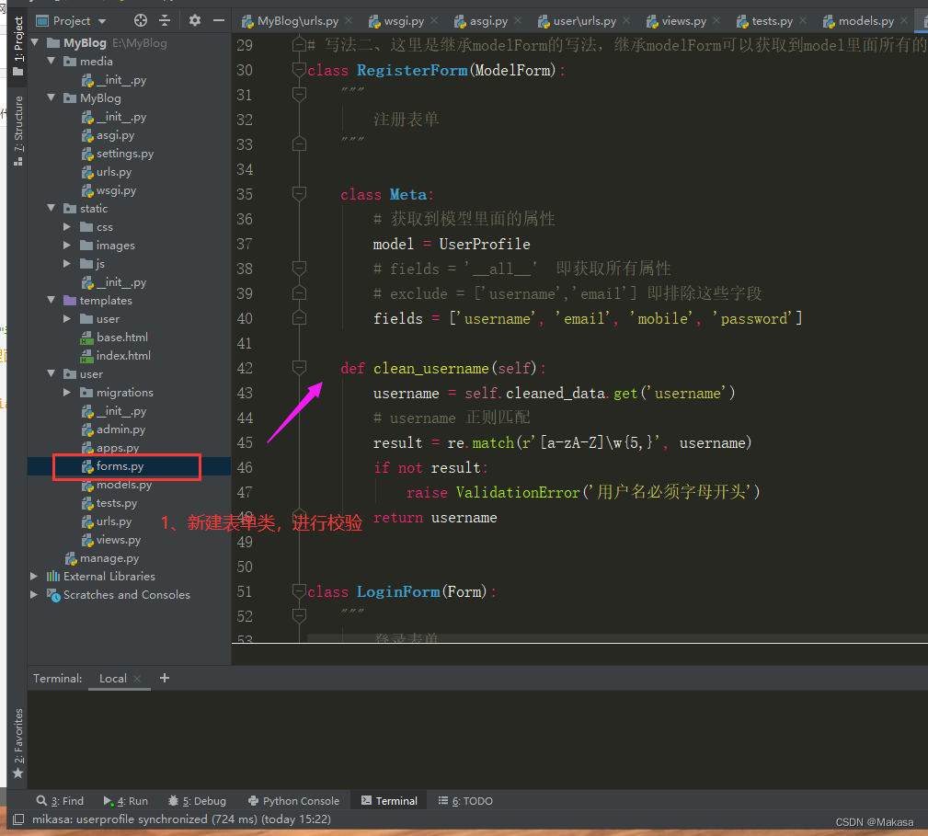Open Project panel settings gear
Viewport: 928px width, 836px height.
pyautogui.click(x=195, y=21)
